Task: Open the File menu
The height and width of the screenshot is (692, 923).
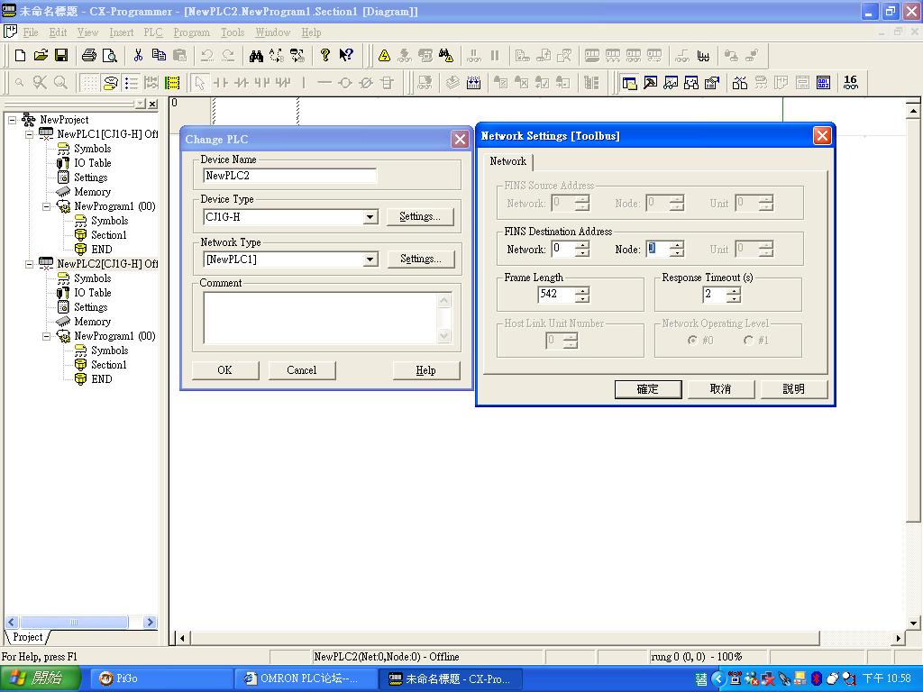Action: [x=31, y=32]
